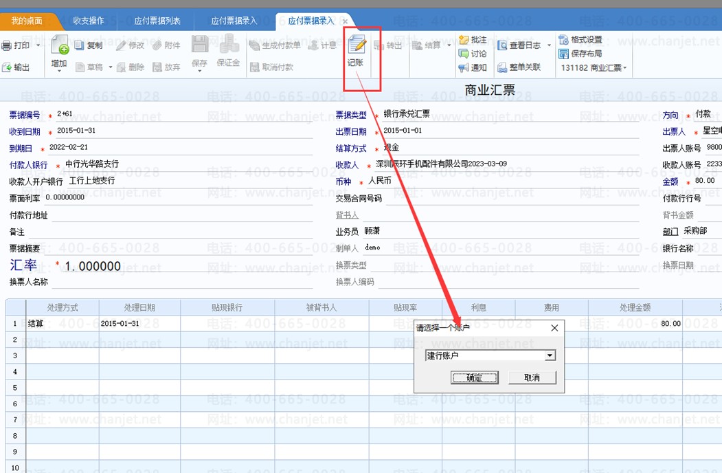Click the 删除 delete icon

point(122,67)
